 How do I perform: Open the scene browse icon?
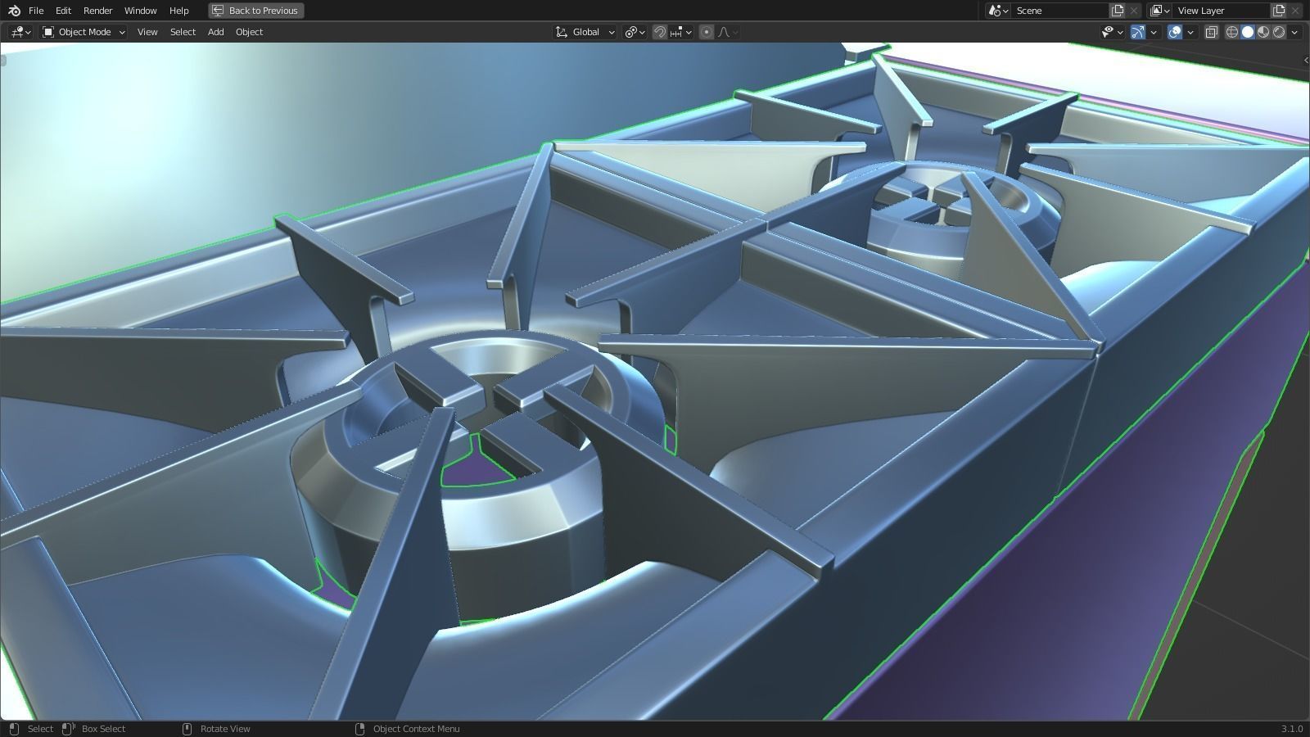coord(998,11)
